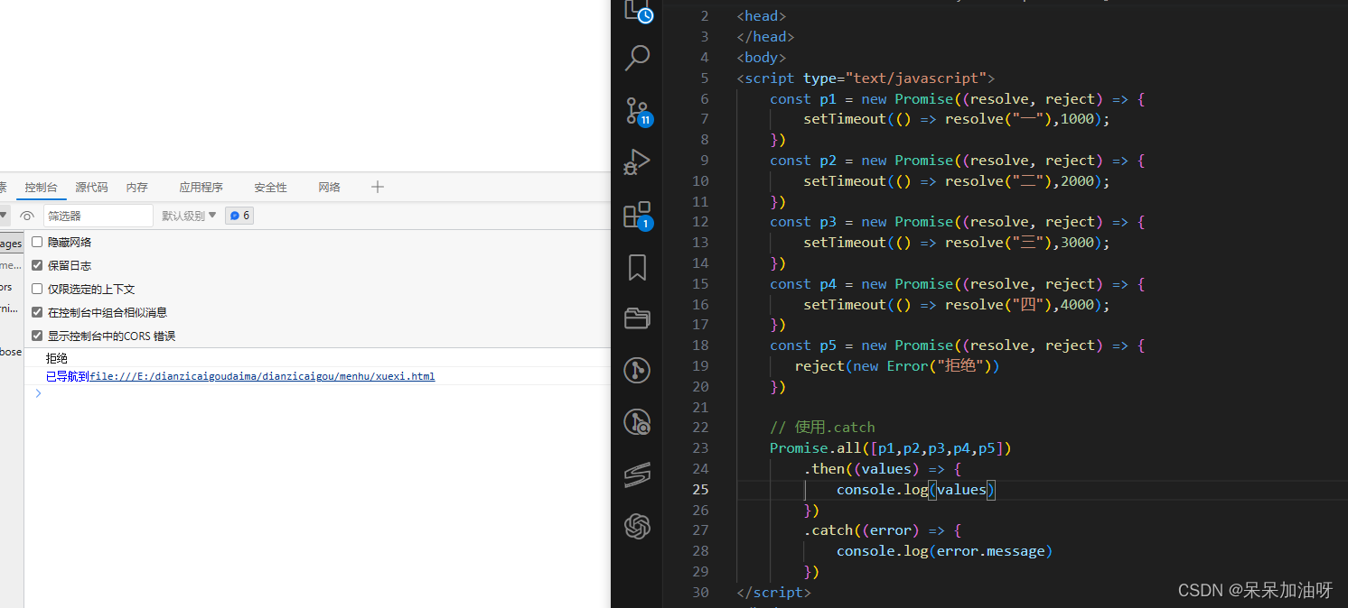Open the S-shaped extension icon
The width and height of the screenshot is (1348, 608).
(x=637, y=474)
